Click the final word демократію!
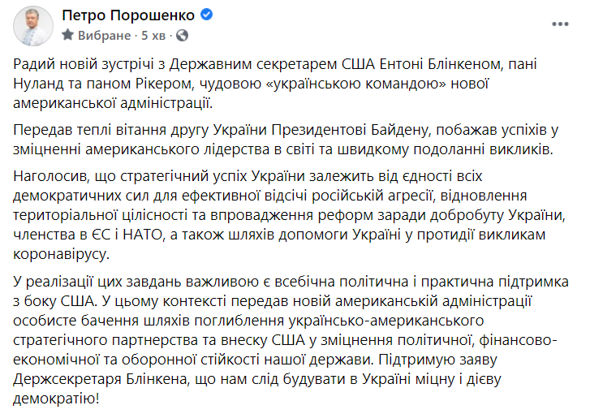Viewport: 590px width, 414px height. coord(56,399)
